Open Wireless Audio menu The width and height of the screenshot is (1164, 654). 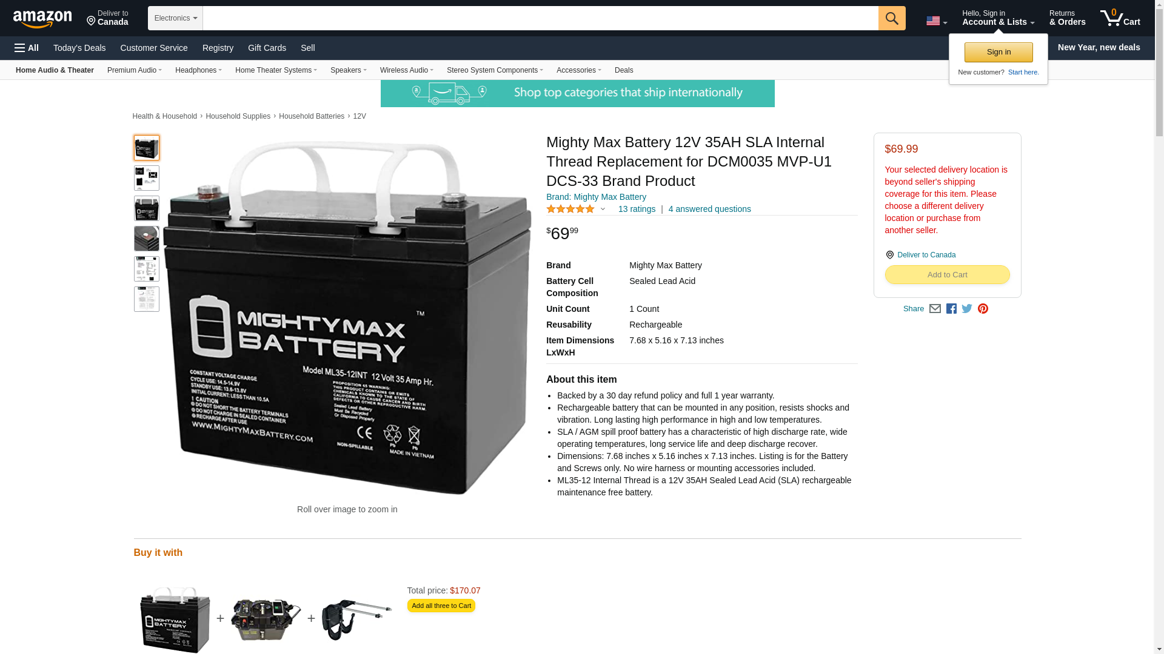[407, 70]
